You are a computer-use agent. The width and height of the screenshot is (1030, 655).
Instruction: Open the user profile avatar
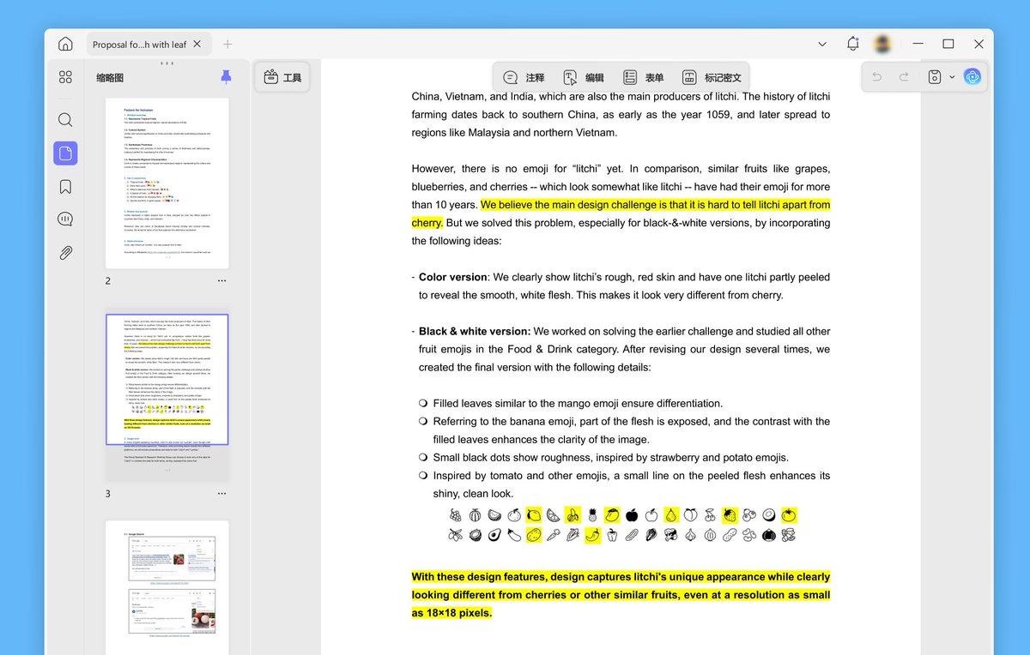tap(882, 44)
